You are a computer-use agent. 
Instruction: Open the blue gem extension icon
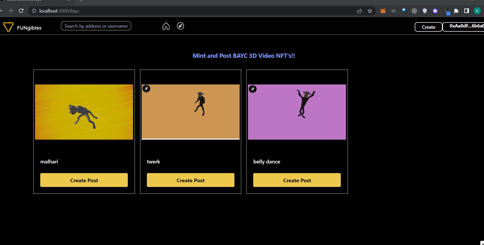pos(404,11)
